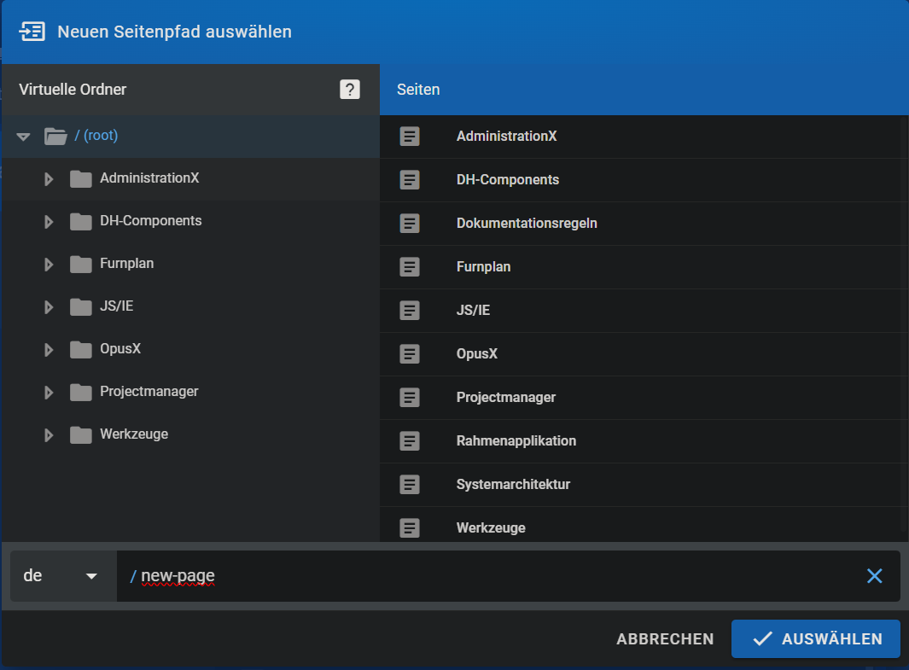The image size is (909, 670).
Task: Select the JS/IE folder in tree
Action: click(116, 306)
